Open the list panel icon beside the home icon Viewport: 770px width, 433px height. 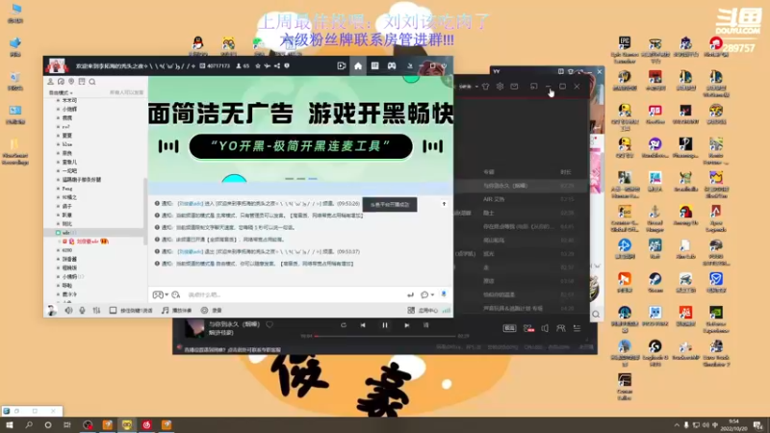pos(374,65)
